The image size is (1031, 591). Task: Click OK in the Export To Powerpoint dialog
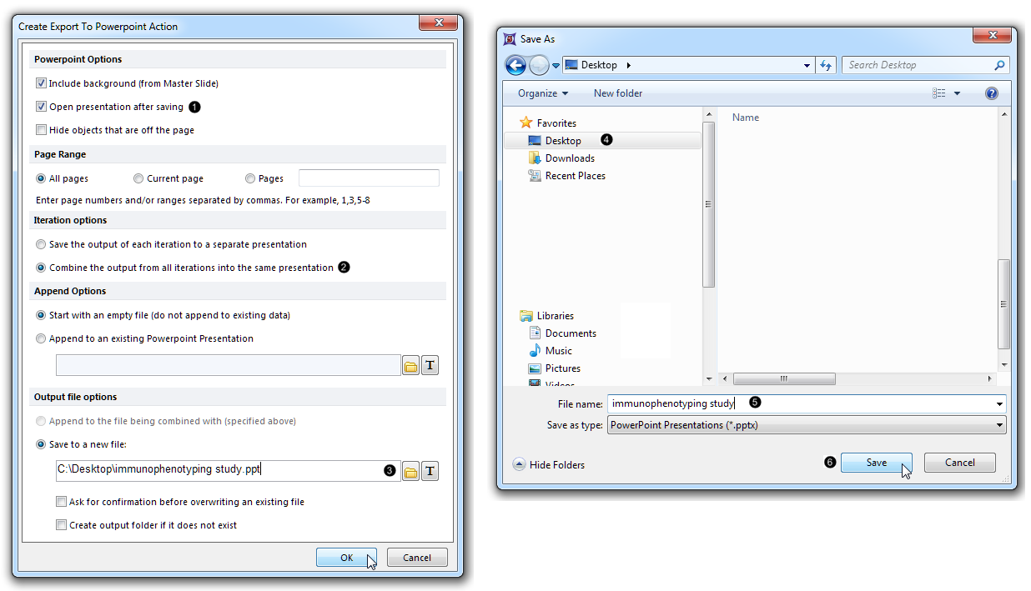pyautogui.click(x=346, y=558)
